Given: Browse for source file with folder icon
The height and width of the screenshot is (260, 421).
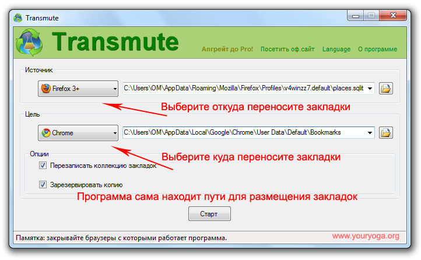Looking at the screenshot, I should (x=386, y=88).
